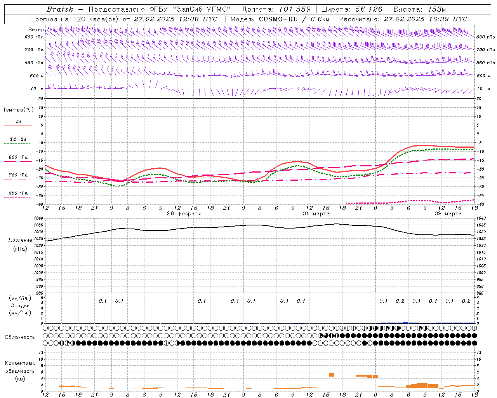
Task: Click the 'Давление' pressure panel label
Action: click(20, 240)
